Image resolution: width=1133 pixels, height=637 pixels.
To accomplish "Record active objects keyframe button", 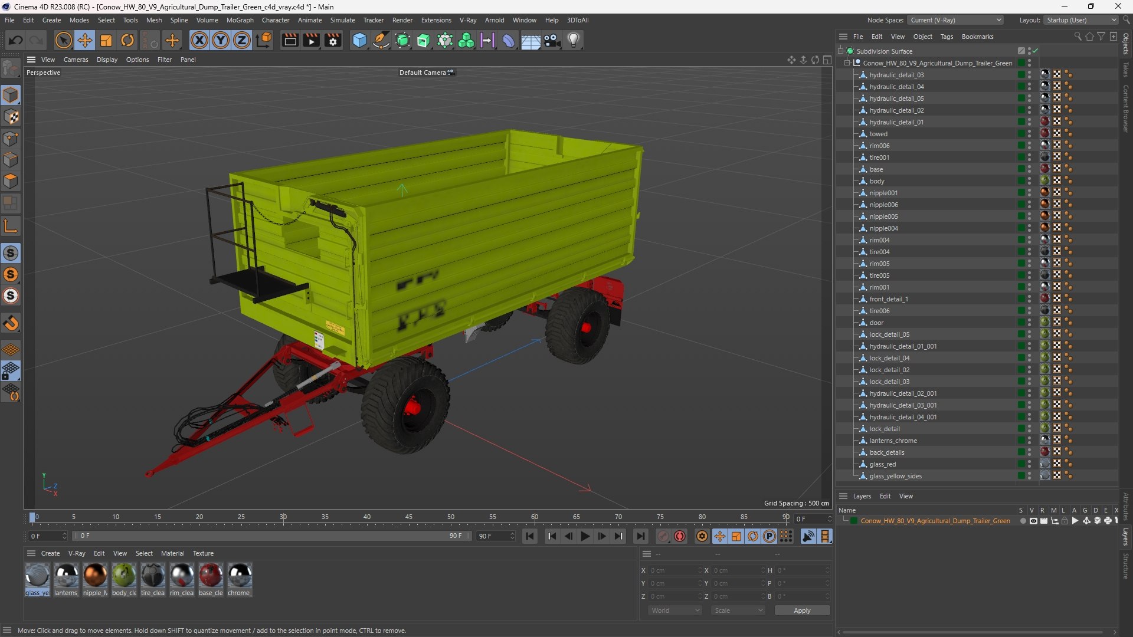I will (x=663, y=536).
